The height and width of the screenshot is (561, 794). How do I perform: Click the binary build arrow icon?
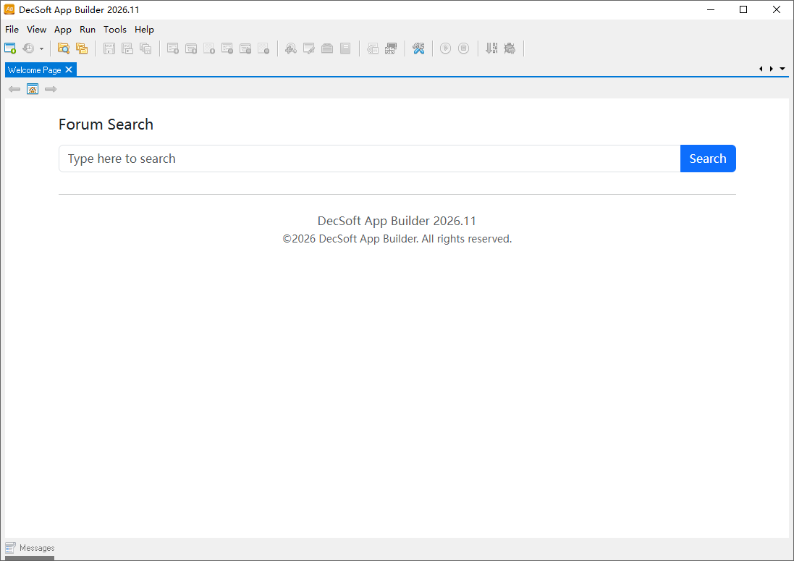[x=491, y=48]
